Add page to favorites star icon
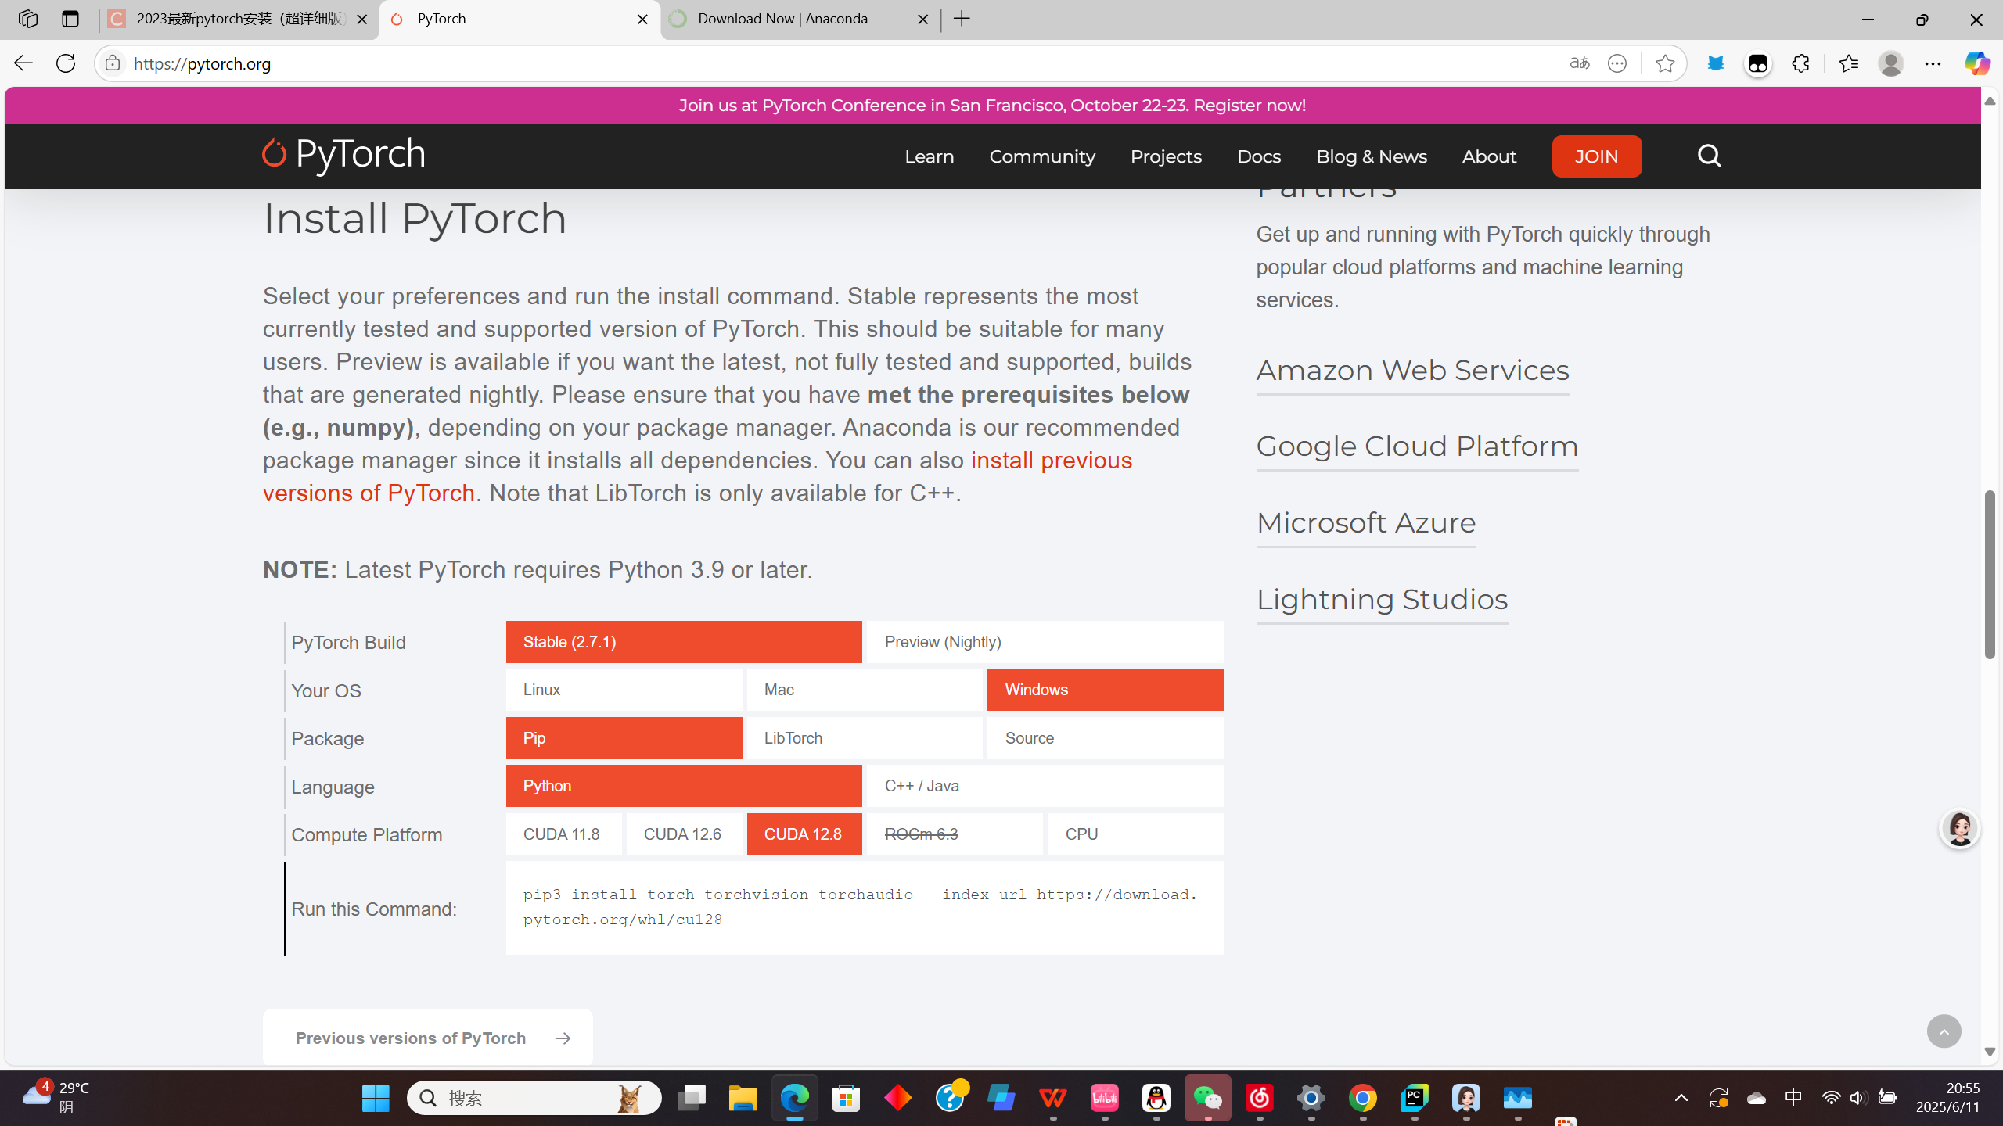Image resolution: width=2003 pixels, height=1126 pixels. pos(1665,63)
